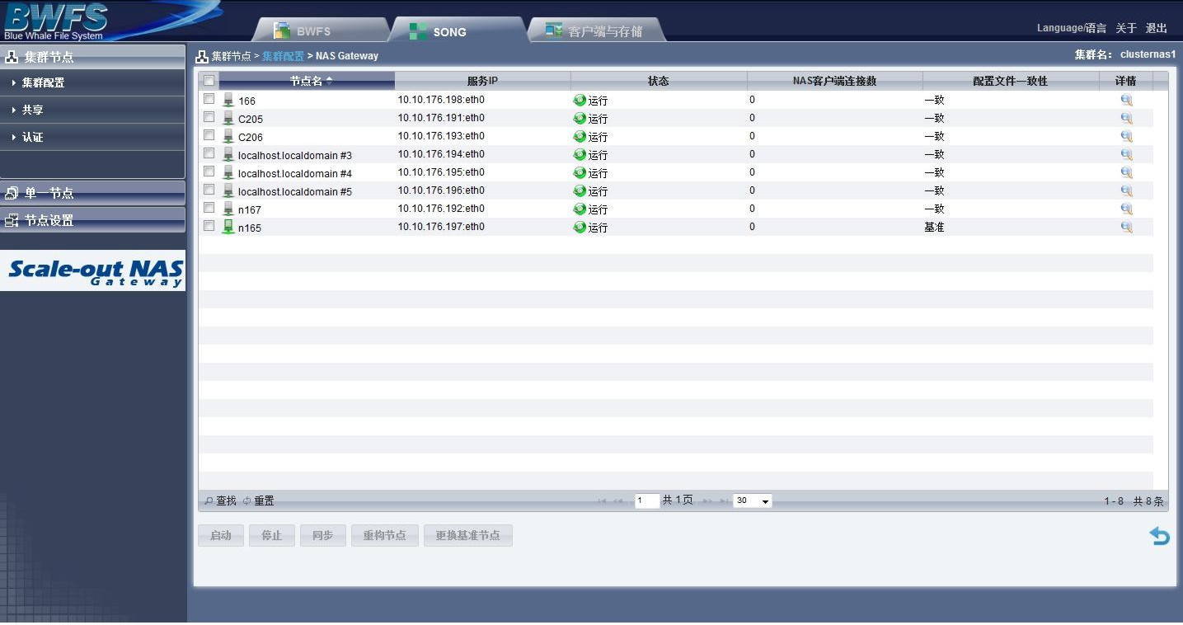Switch to the BWFS tab
Screen dimensions: 1183x625
[x=320, y=31]
